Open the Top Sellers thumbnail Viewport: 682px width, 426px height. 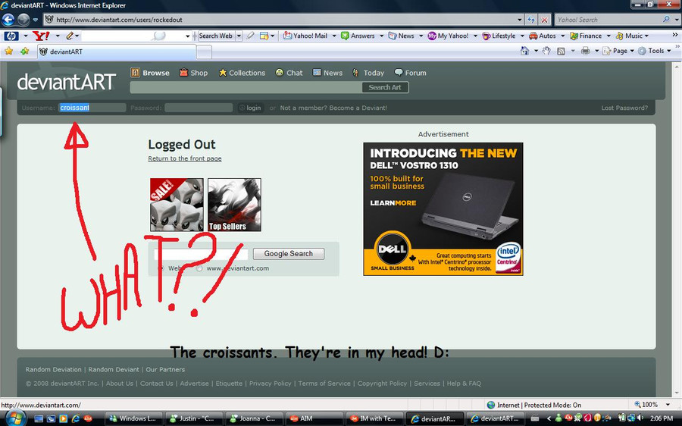tap(234, 205)
